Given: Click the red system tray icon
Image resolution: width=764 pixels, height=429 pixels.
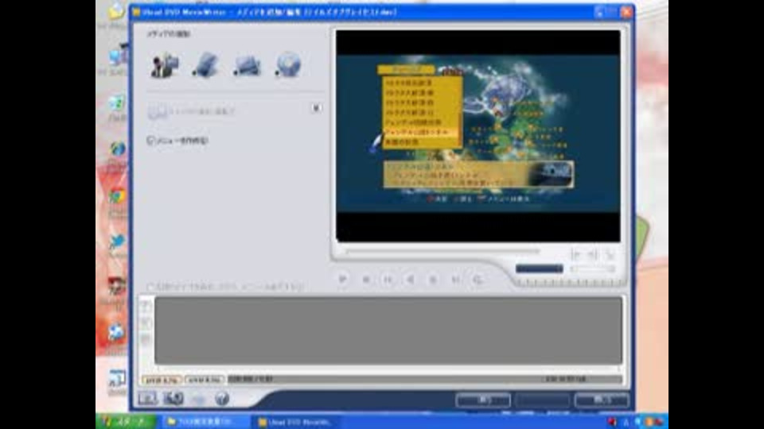Looking at the screenshot, I should (613, 422).
